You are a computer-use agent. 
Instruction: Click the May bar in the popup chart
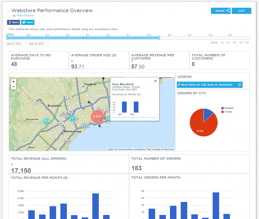tap(136, 107)
